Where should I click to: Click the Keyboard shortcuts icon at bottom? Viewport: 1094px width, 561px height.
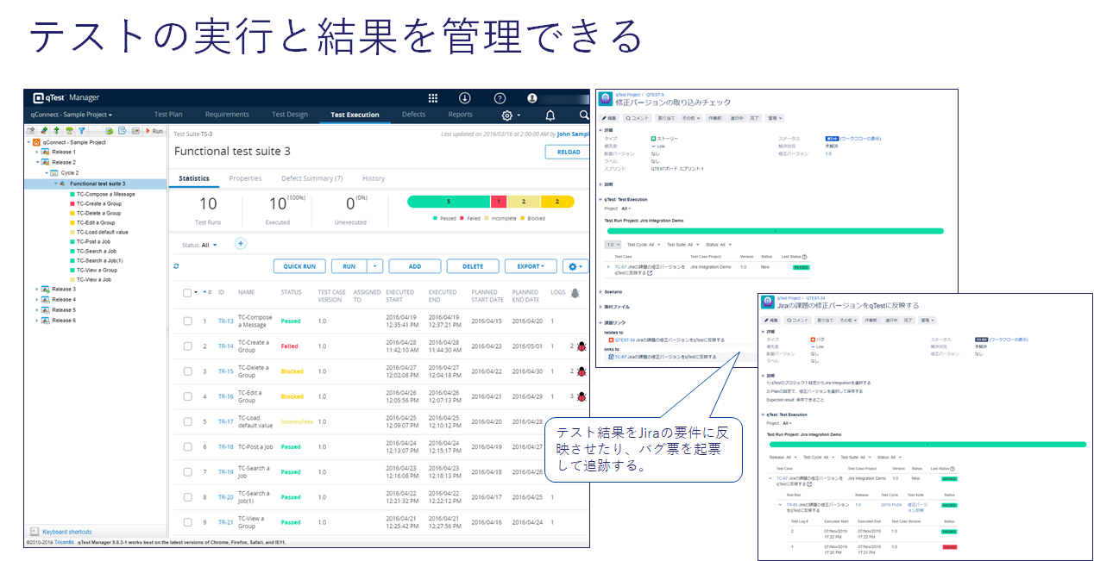(x=35, y=532)
